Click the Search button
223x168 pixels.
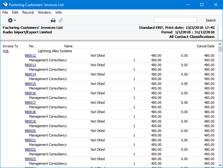point(210,20)
